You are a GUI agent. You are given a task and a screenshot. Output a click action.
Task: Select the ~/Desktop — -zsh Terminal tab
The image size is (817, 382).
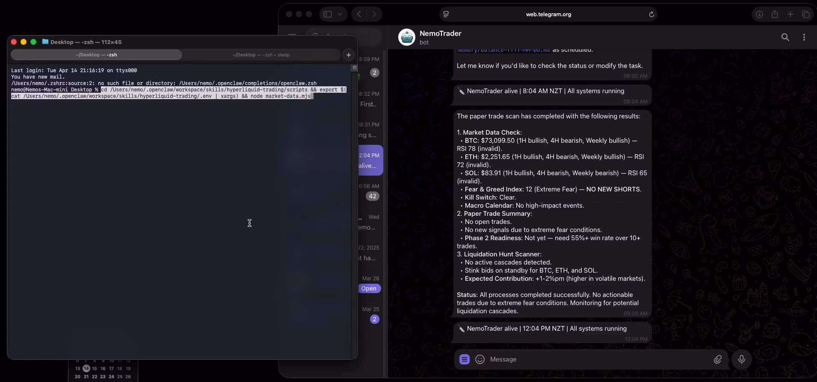pos(96,55)
